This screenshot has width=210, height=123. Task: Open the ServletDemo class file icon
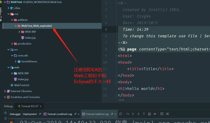19,61
